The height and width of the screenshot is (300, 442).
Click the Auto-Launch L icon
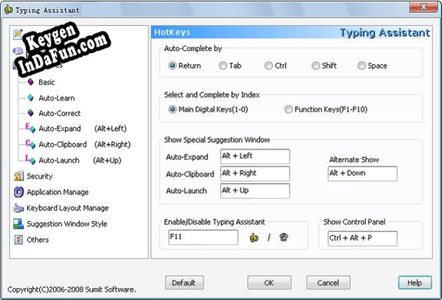(x=30, y=159)
